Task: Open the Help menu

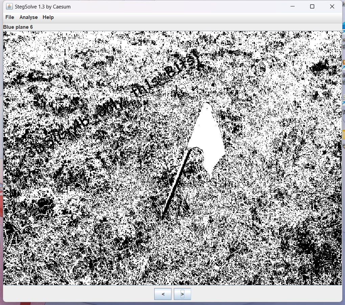Action: (48, 17)
